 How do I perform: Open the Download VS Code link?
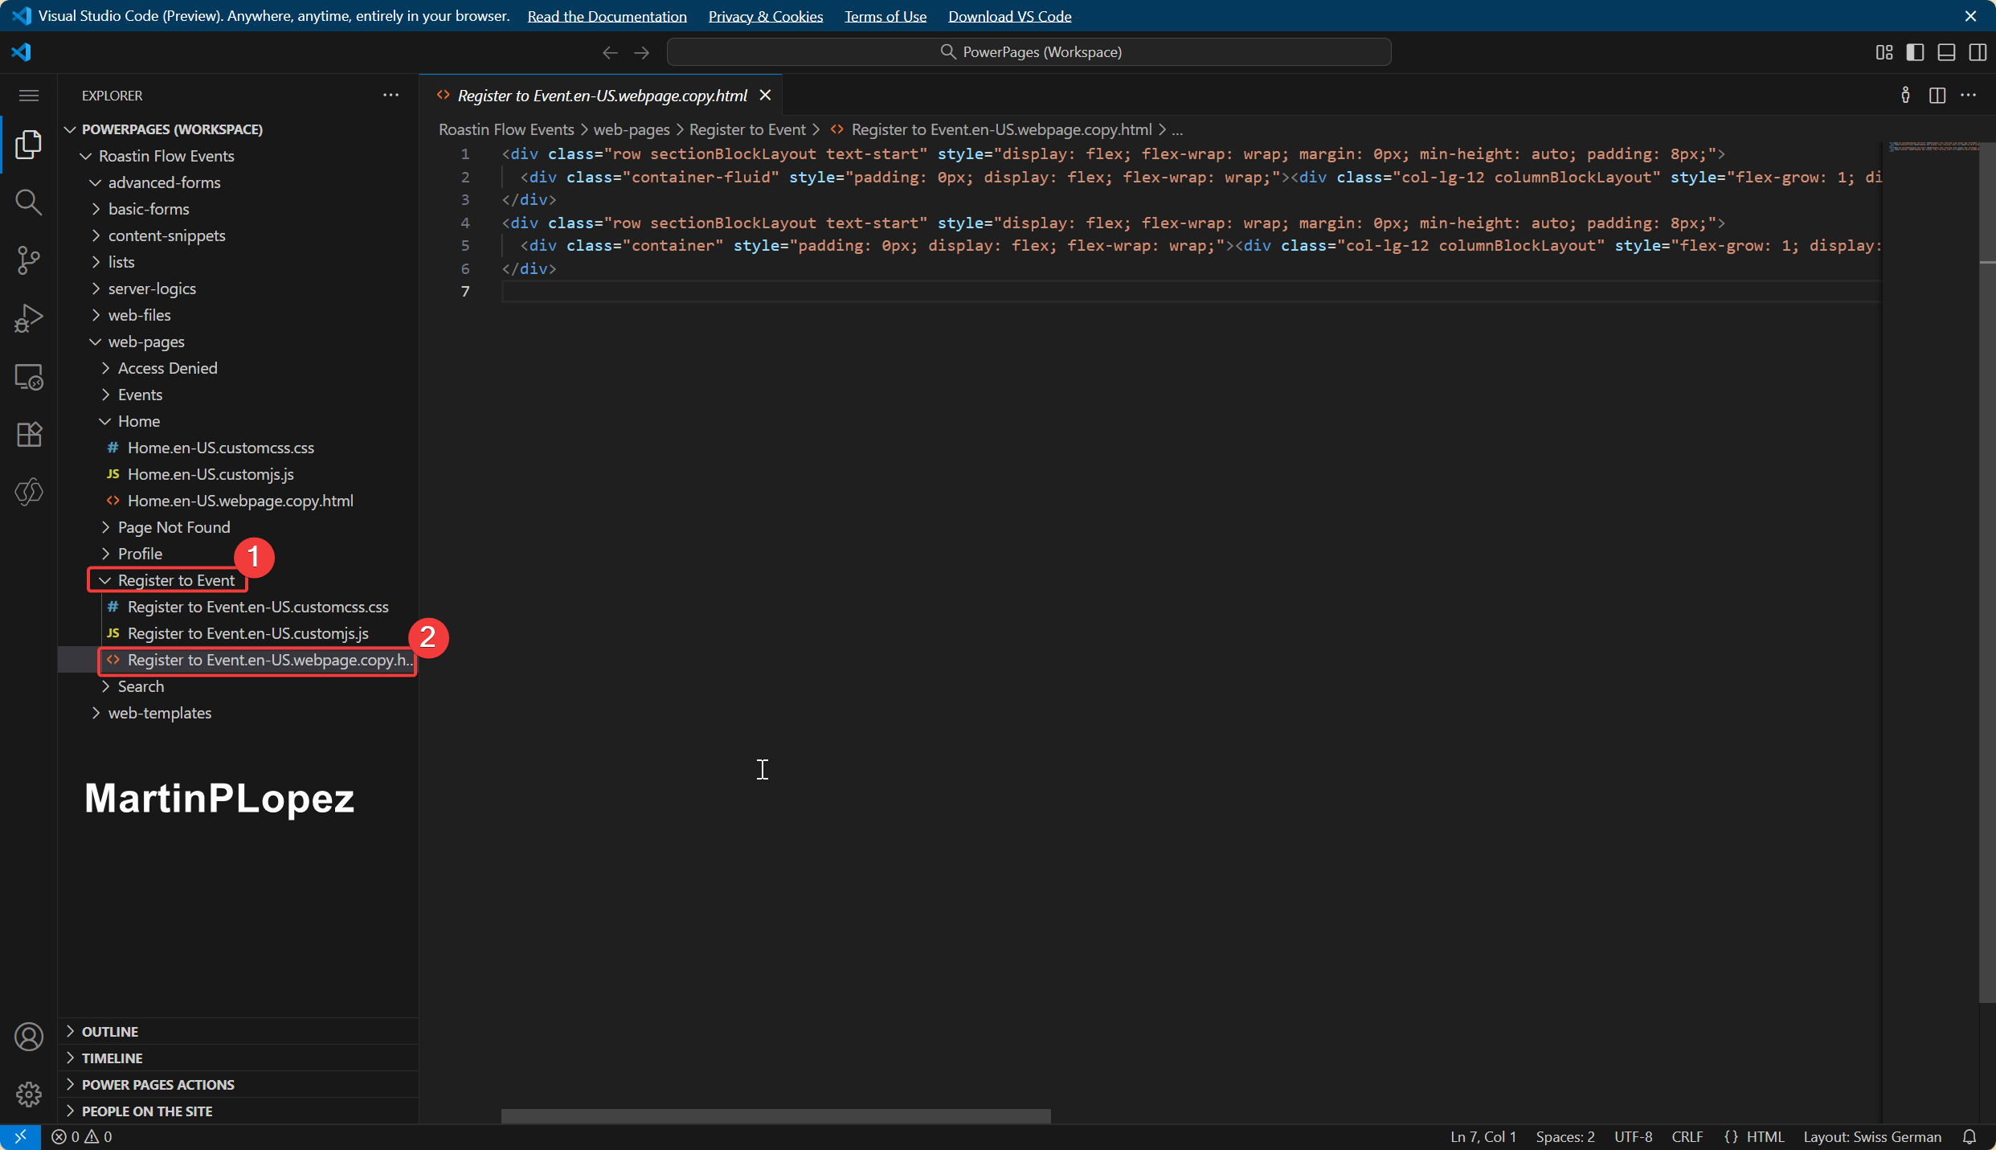pos(1009,15)
